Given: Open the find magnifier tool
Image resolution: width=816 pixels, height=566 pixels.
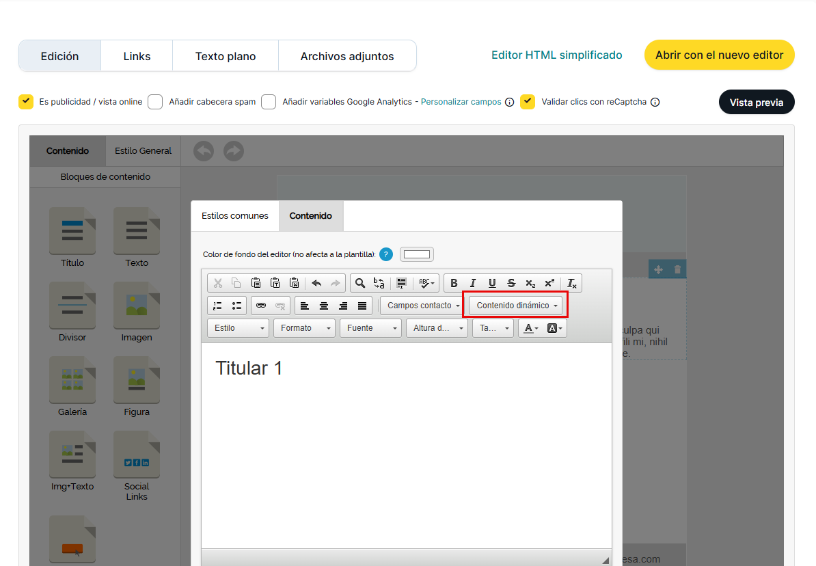Looking at the screenshot, I should pos(359,283).
